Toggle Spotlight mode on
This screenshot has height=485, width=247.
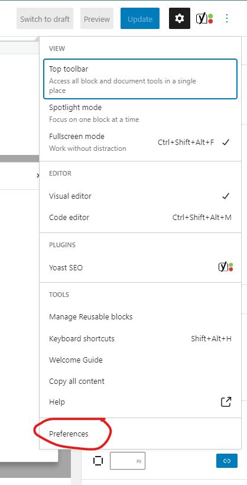[x=141, y=113]
